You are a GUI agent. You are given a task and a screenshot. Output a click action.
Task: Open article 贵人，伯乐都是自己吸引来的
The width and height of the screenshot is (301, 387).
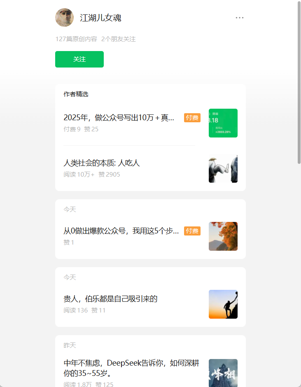(x=110, y=299)
